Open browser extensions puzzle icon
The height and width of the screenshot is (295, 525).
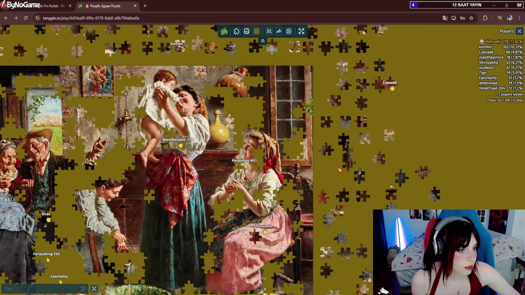coord(485,18)
